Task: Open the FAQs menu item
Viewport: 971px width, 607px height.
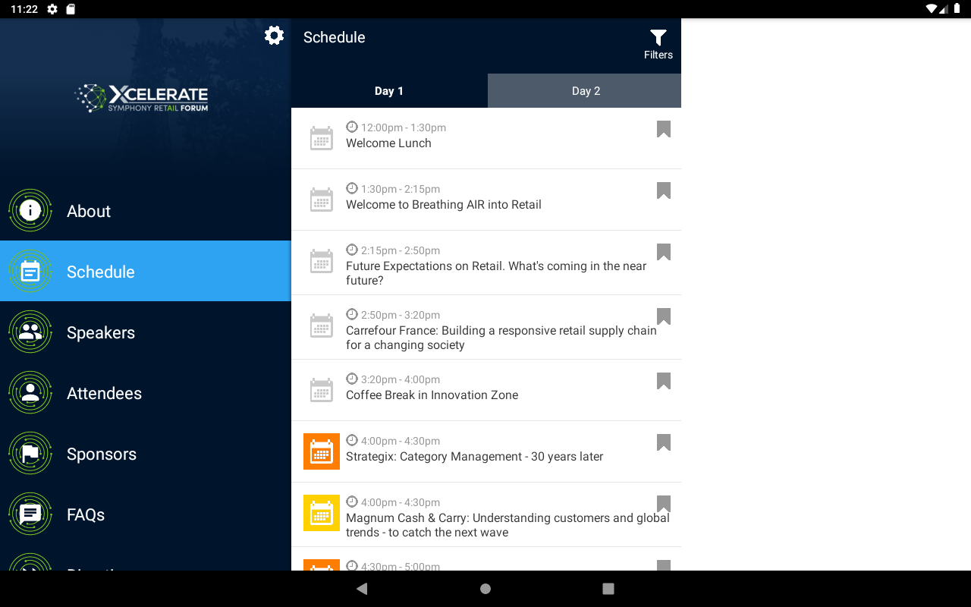Action: [146, 514]
